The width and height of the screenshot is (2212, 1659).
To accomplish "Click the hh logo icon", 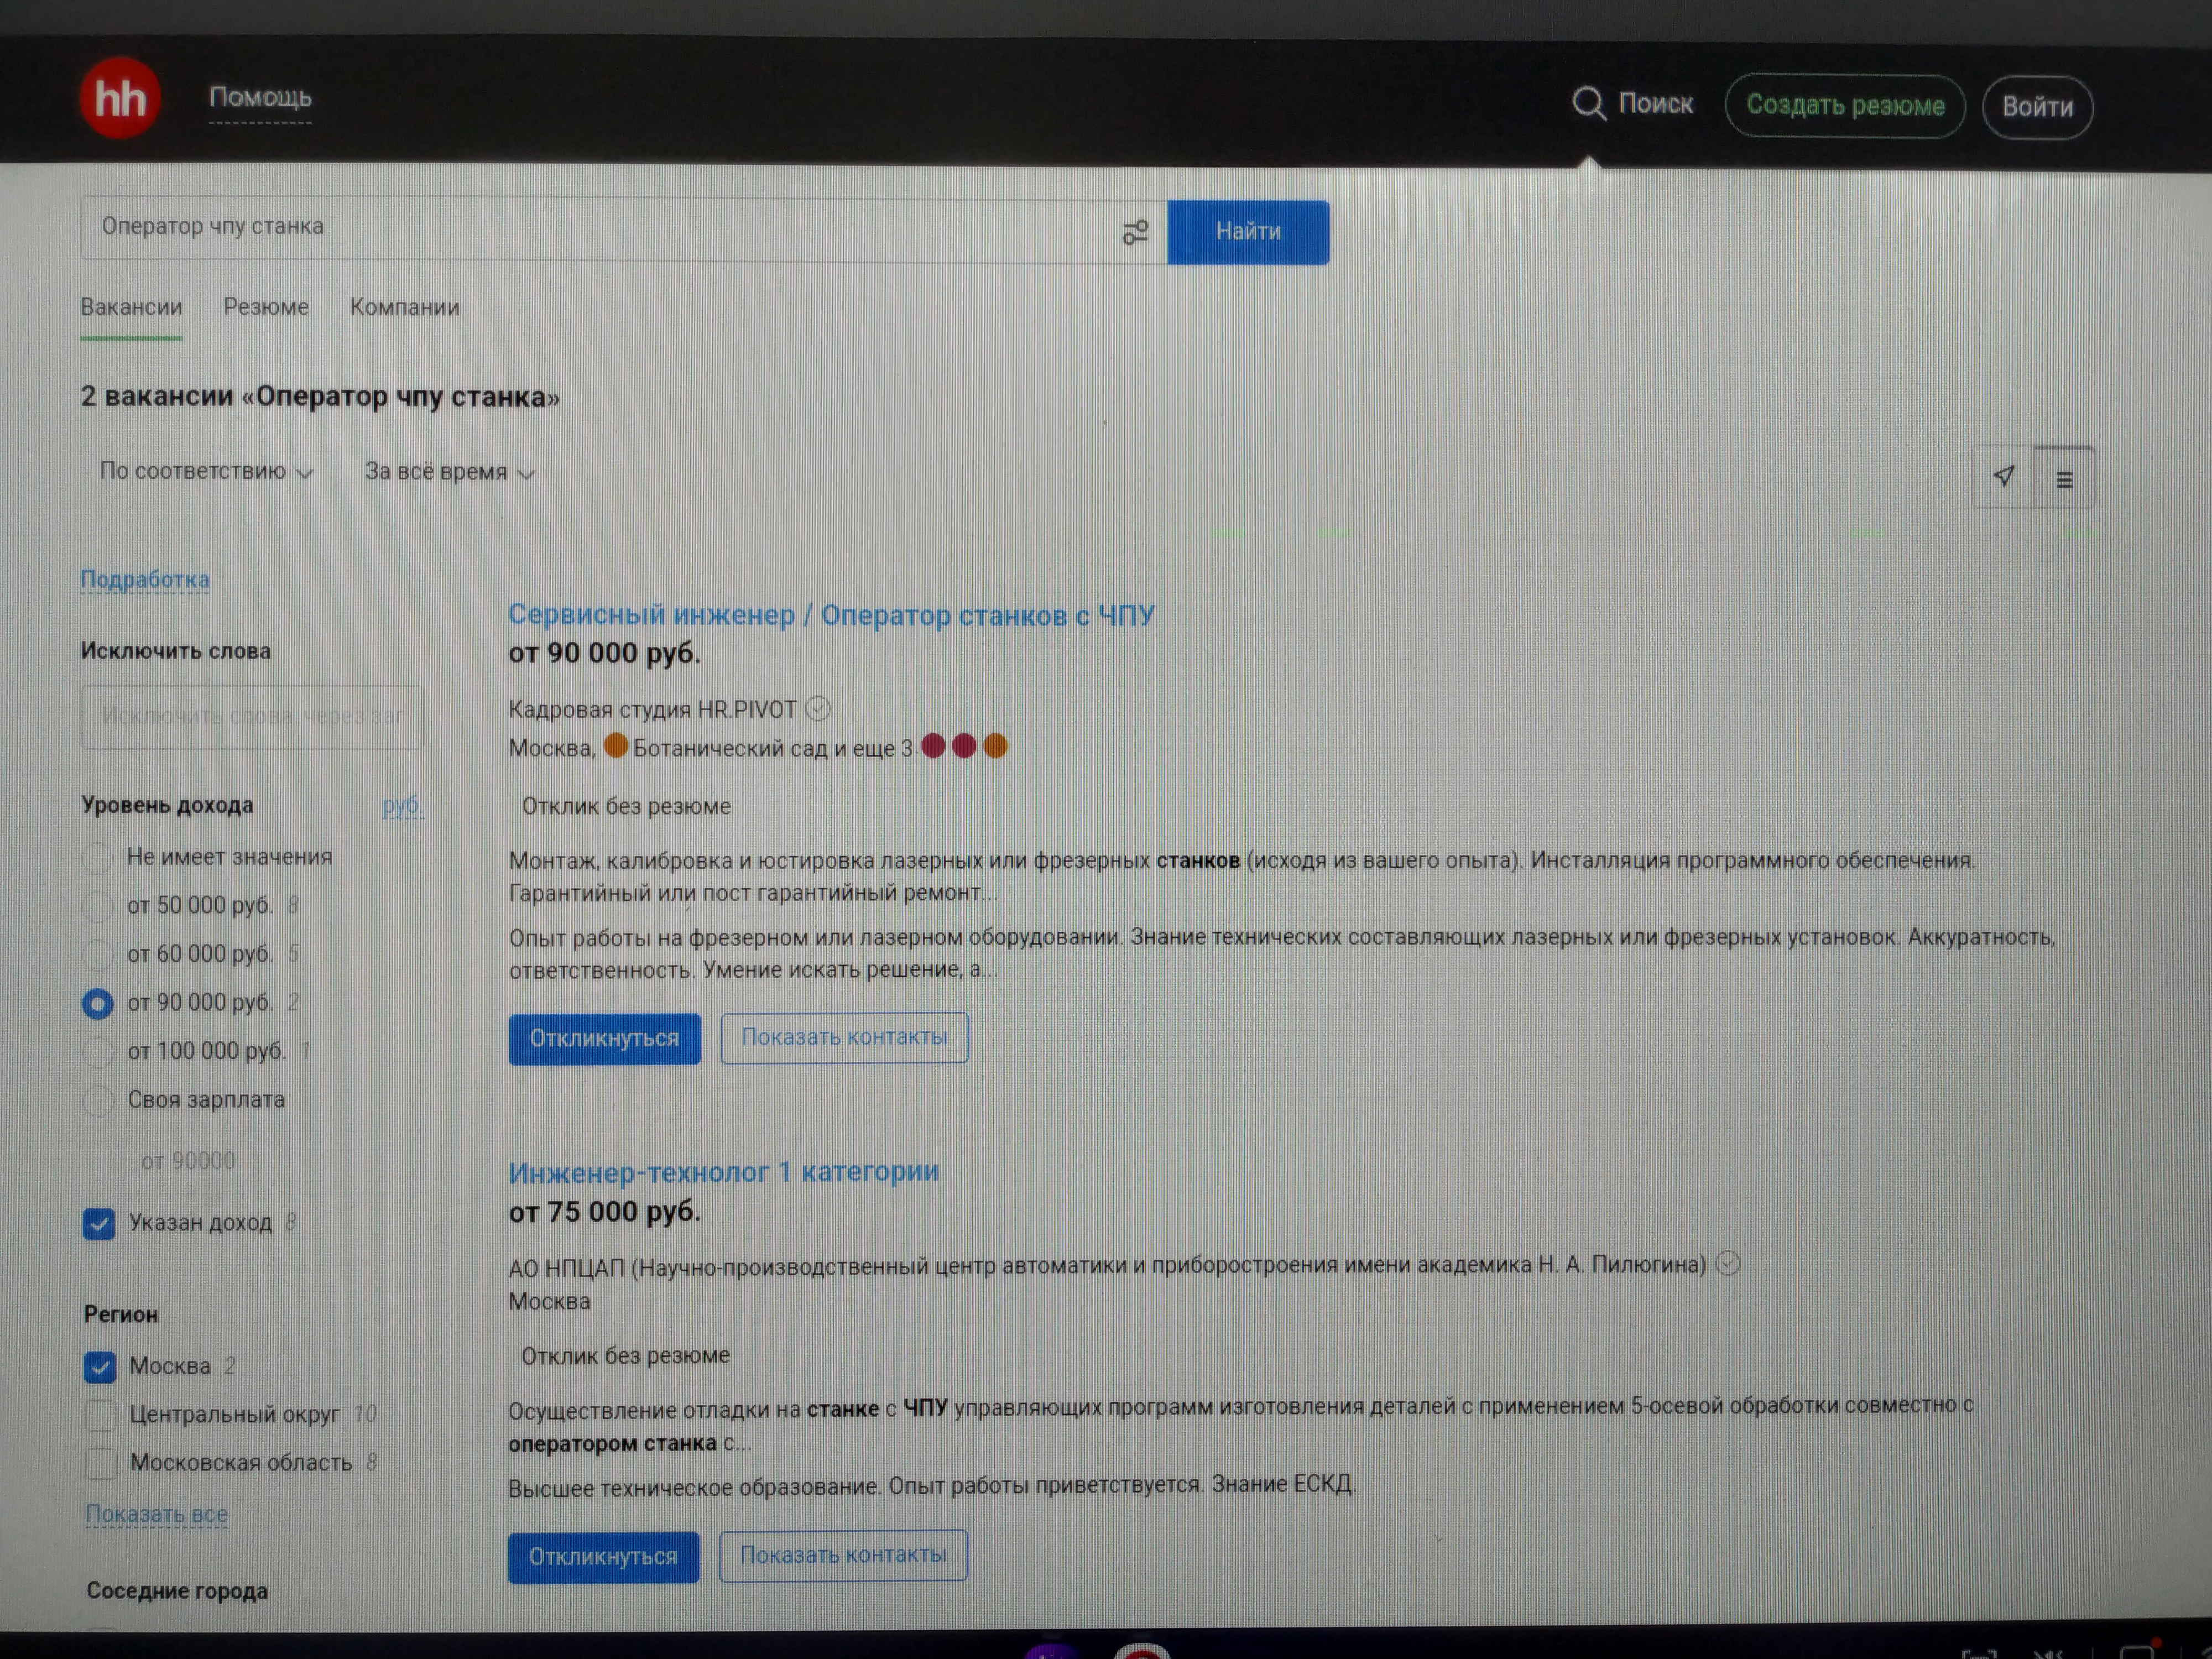I will coord(120,98).
